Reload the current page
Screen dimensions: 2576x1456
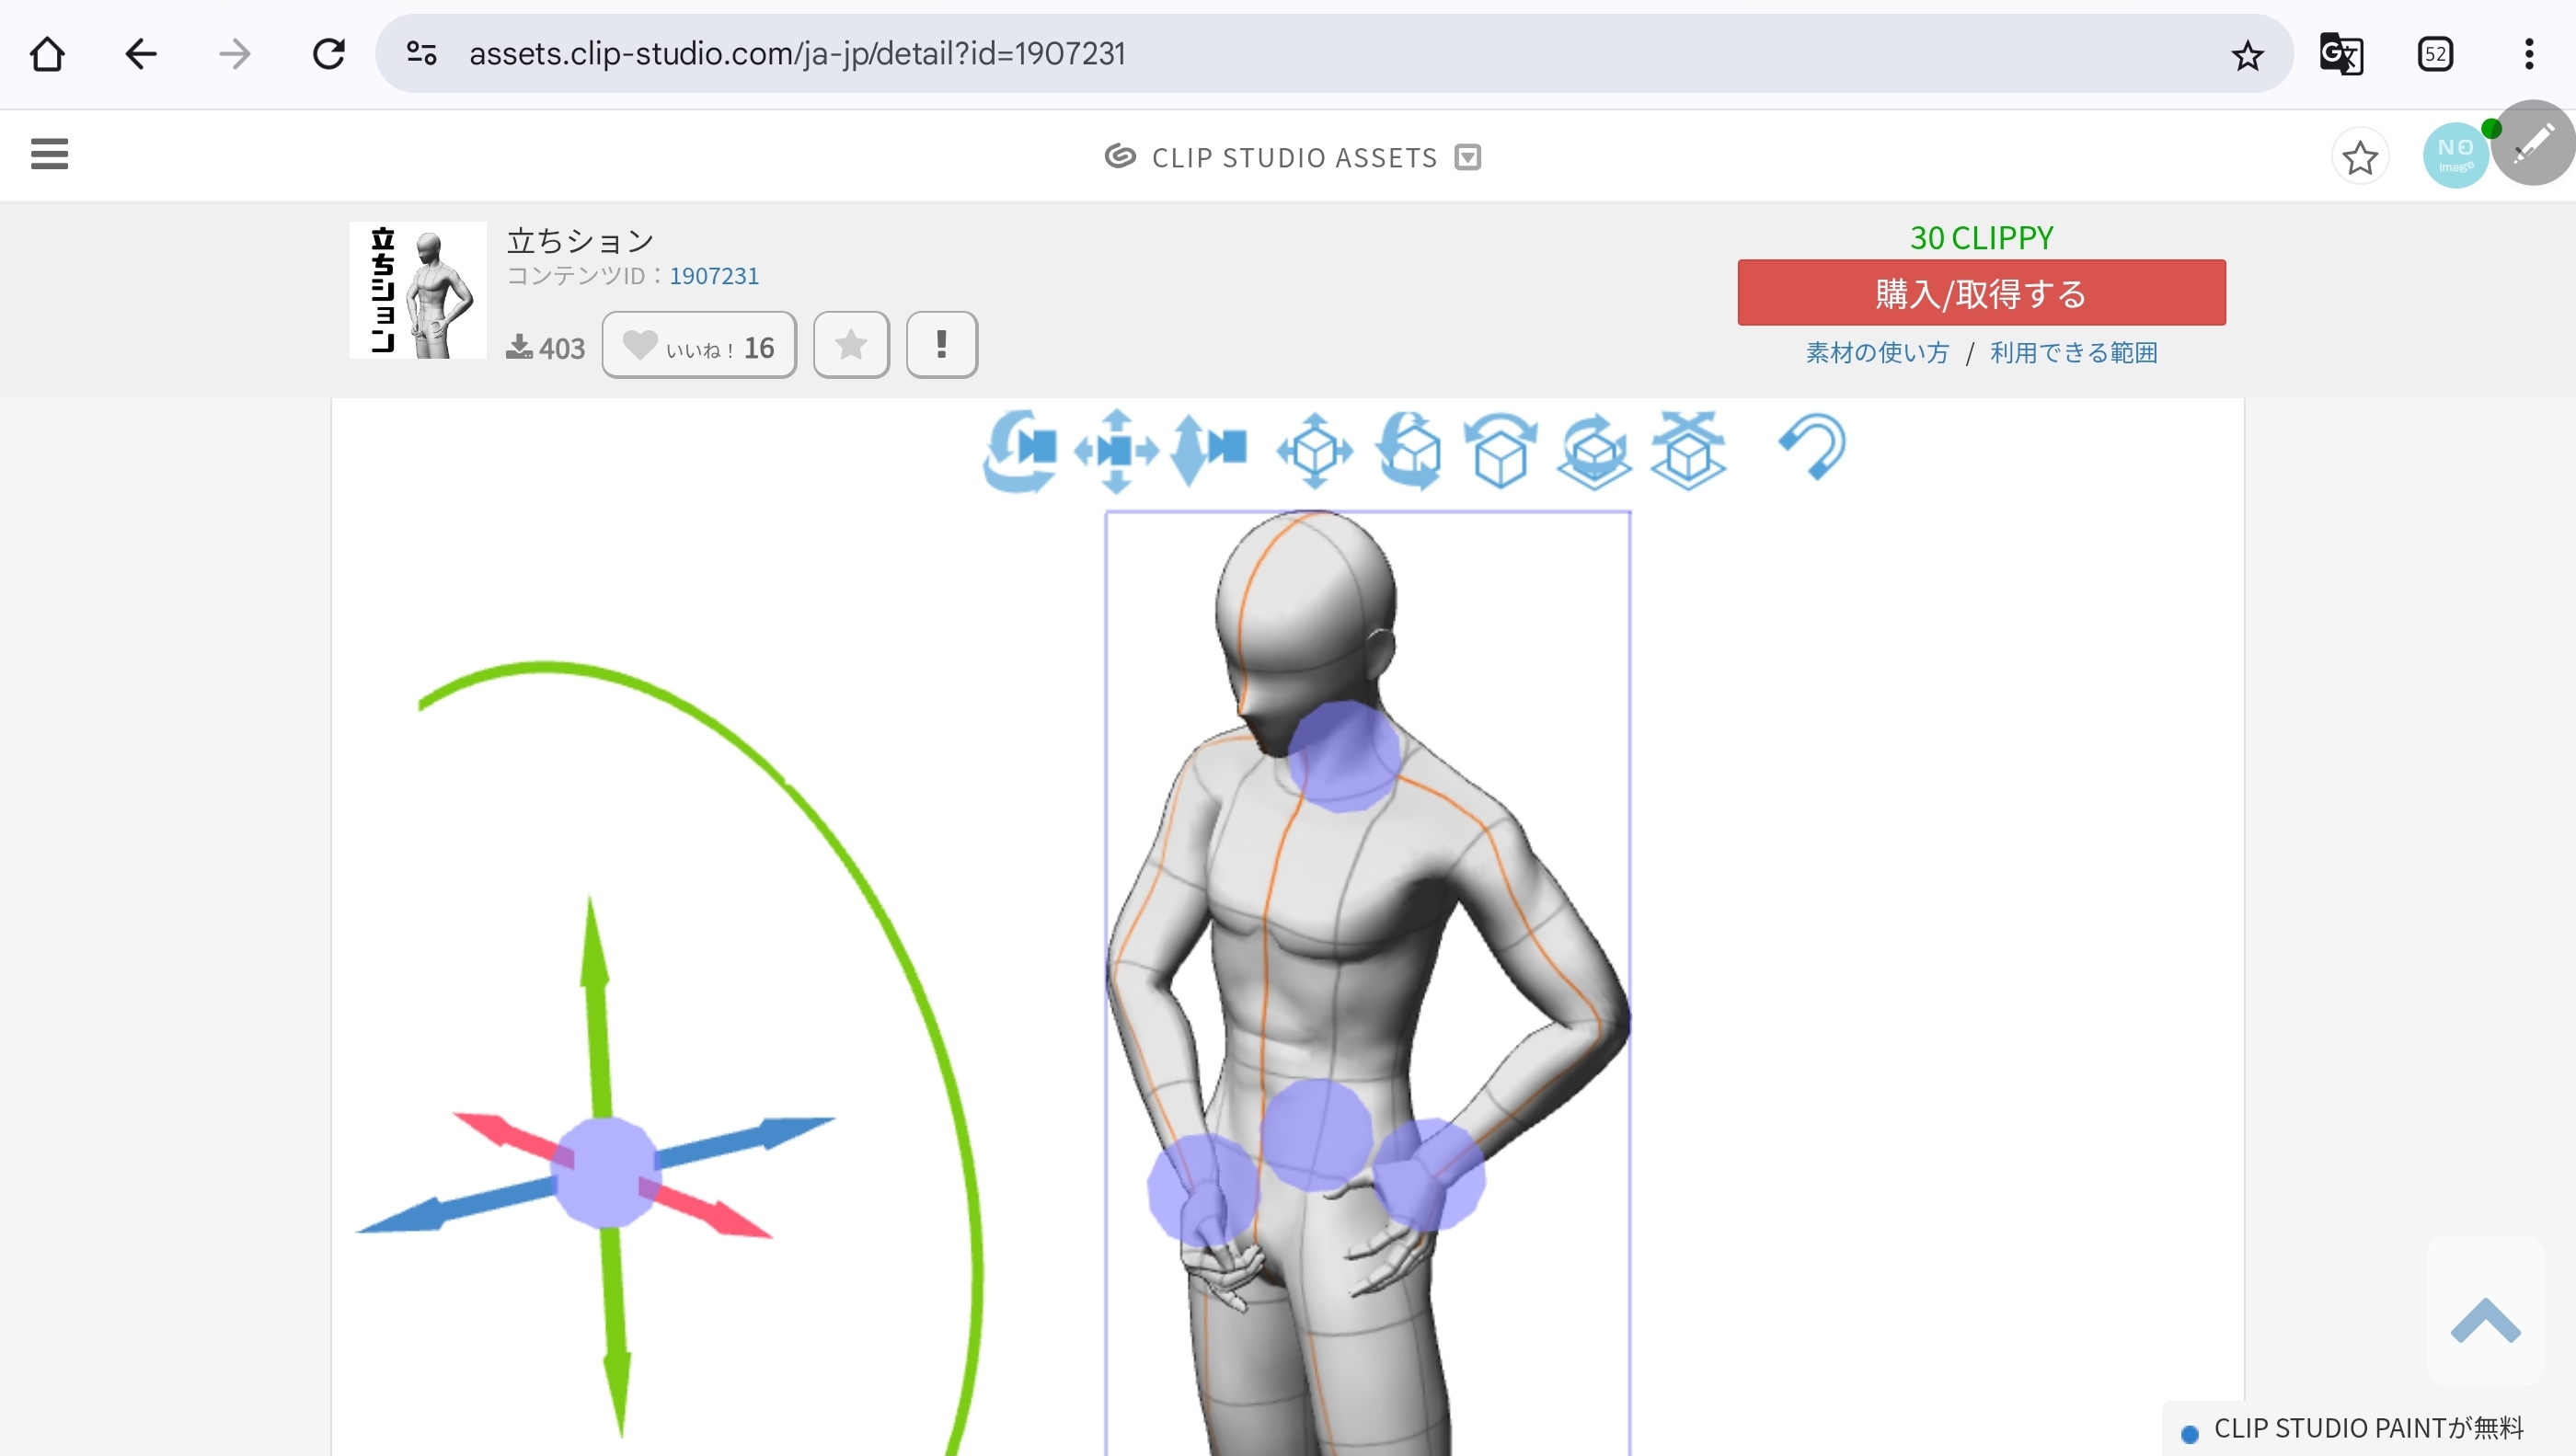pos(329,54)
